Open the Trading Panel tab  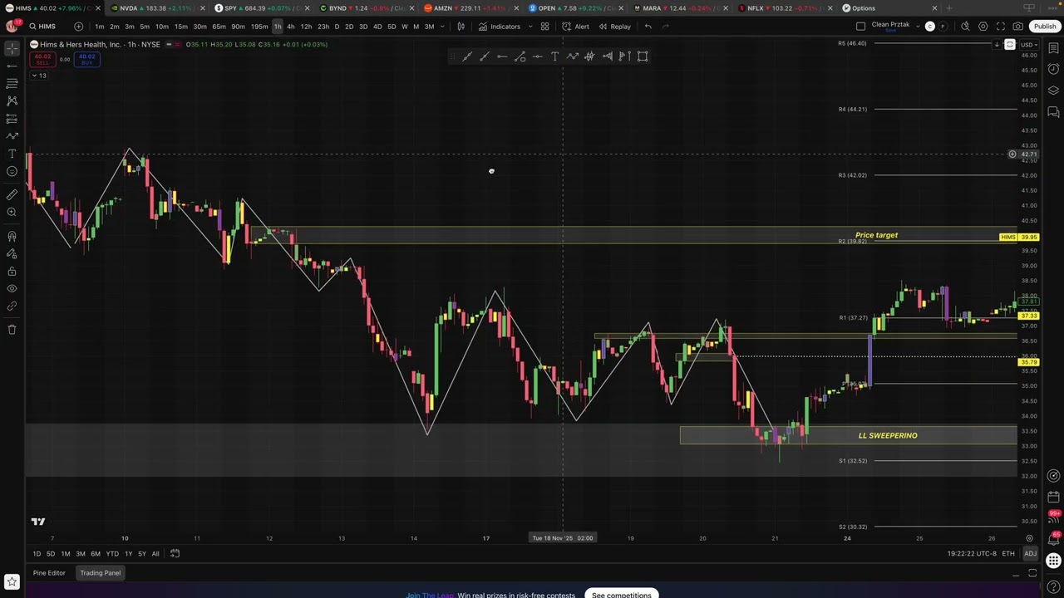[x=101, y=573]
